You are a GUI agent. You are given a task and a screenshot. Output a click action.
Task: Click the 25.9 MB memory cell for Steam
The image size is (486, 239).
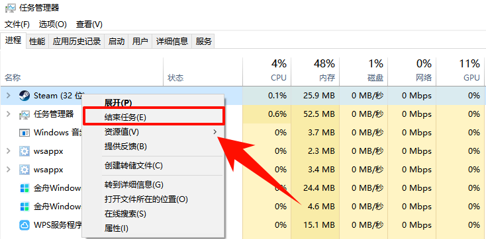click(x=315, y=96)
